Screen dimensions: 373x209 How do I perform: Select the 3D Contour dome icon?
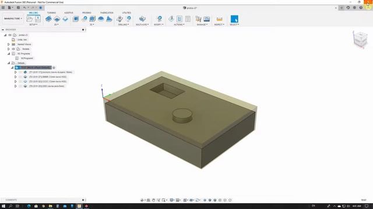(x=101, y=19)
